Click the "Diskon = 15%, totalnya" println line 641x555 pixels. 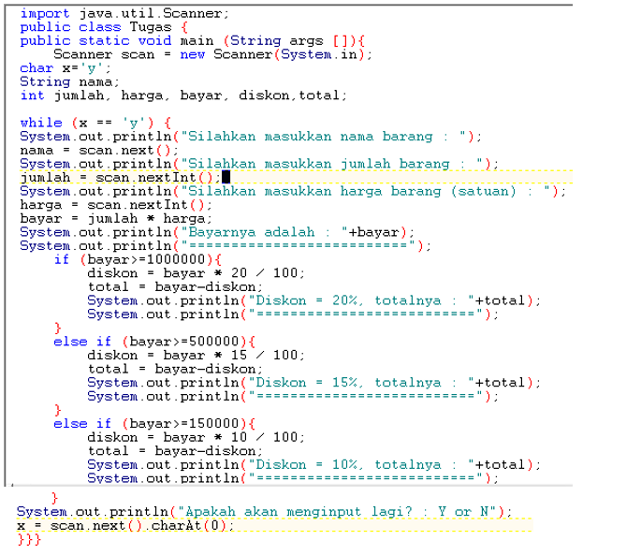[x=313, y=383]
